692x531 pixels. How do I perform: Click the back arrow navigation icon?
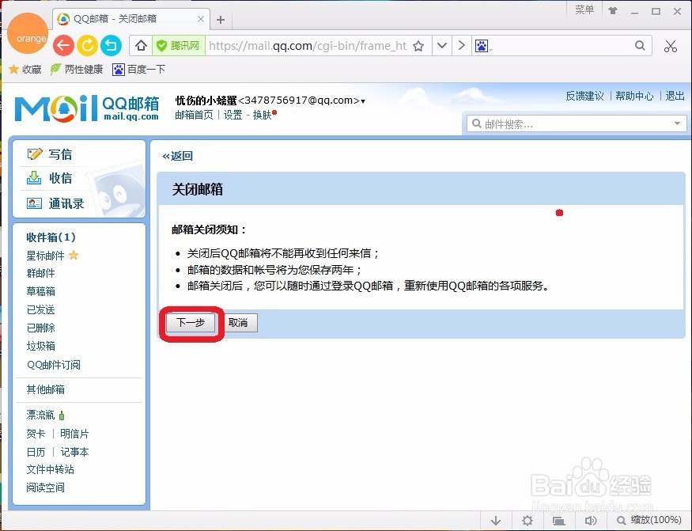point(63,46)
